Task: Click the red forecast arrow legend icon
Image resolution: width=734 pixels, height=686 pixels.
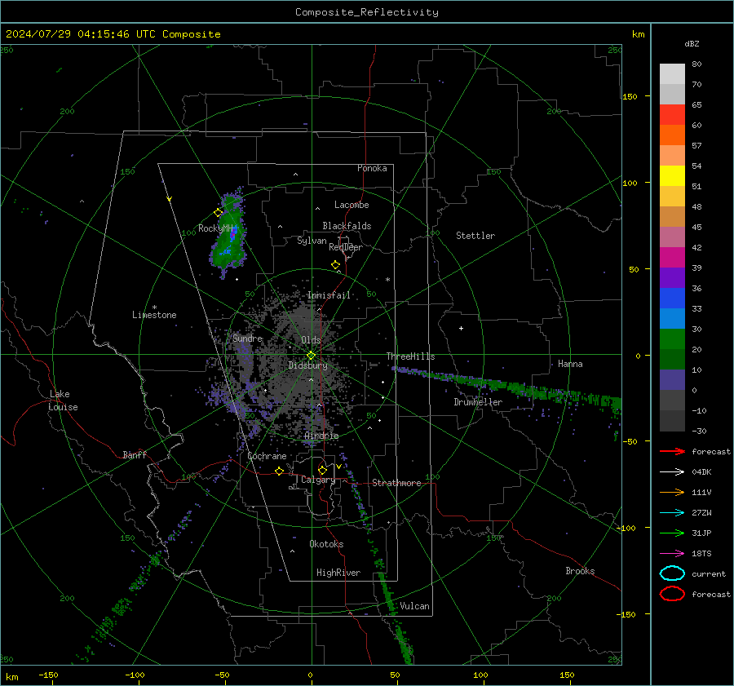Action: (x=672, y=451)
